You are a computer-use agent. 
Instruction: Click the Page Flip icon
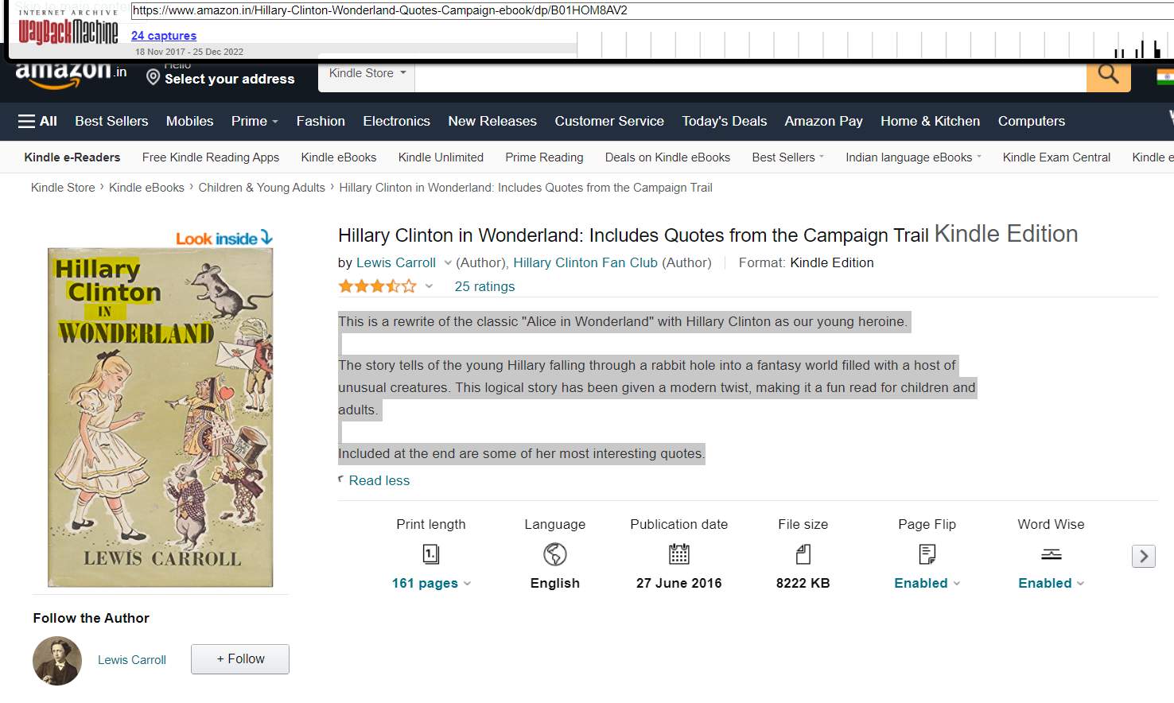click(x=927, y=553)
